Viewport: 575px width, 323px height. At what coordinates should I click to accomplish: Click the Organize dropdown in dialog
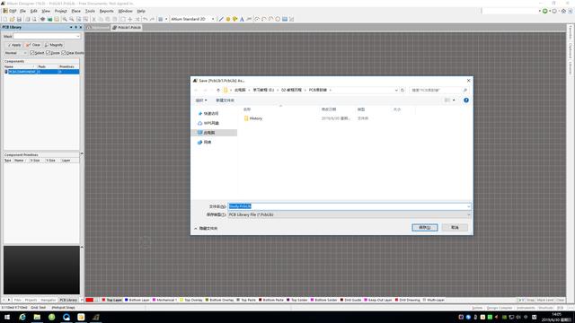pyautogui.click(x=201, y=100)
